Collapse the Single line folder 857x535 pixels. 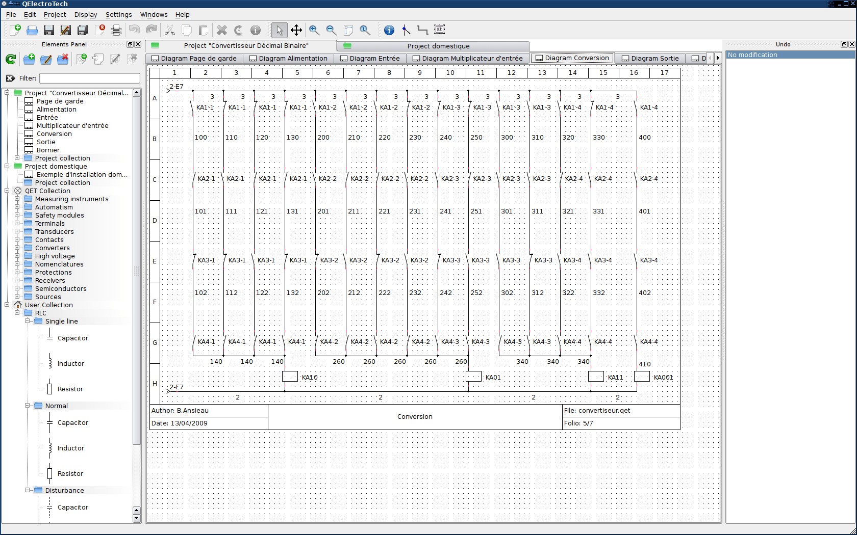[x=28, y=321]
